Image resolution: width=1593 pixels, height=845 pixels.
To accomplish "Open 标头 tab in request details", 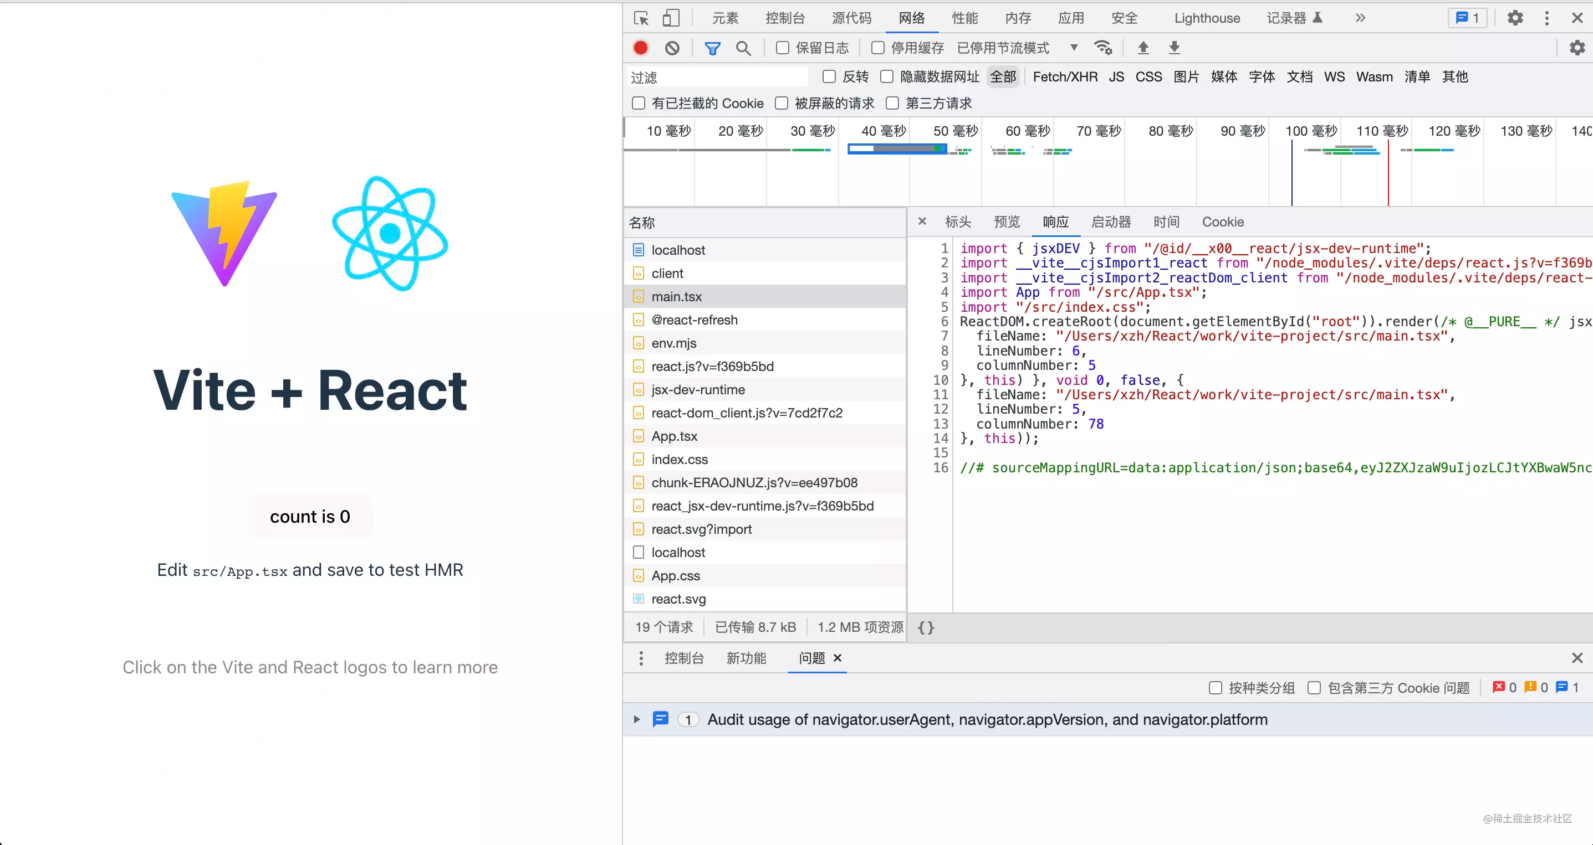I will click(x=958, y=221).
